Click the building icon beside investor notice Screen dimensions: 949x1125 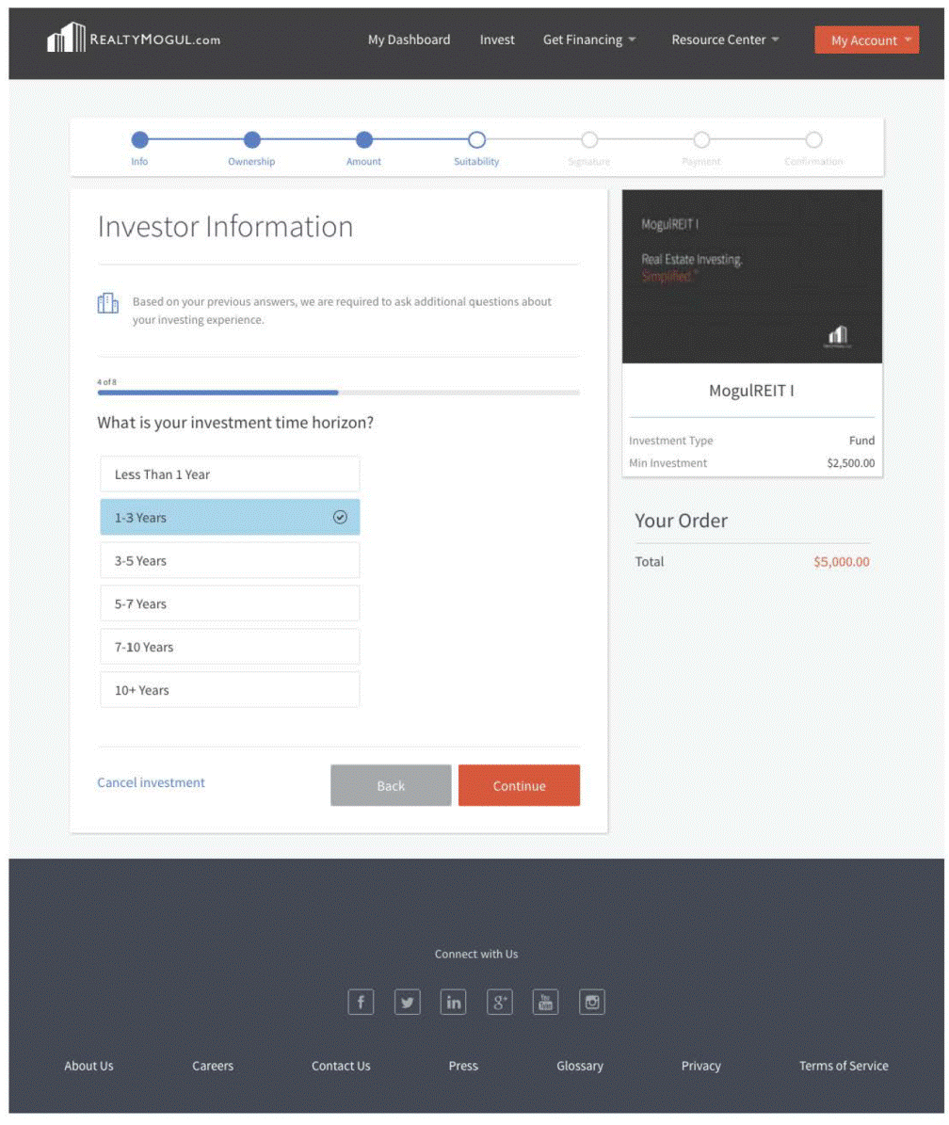point(108,303)
